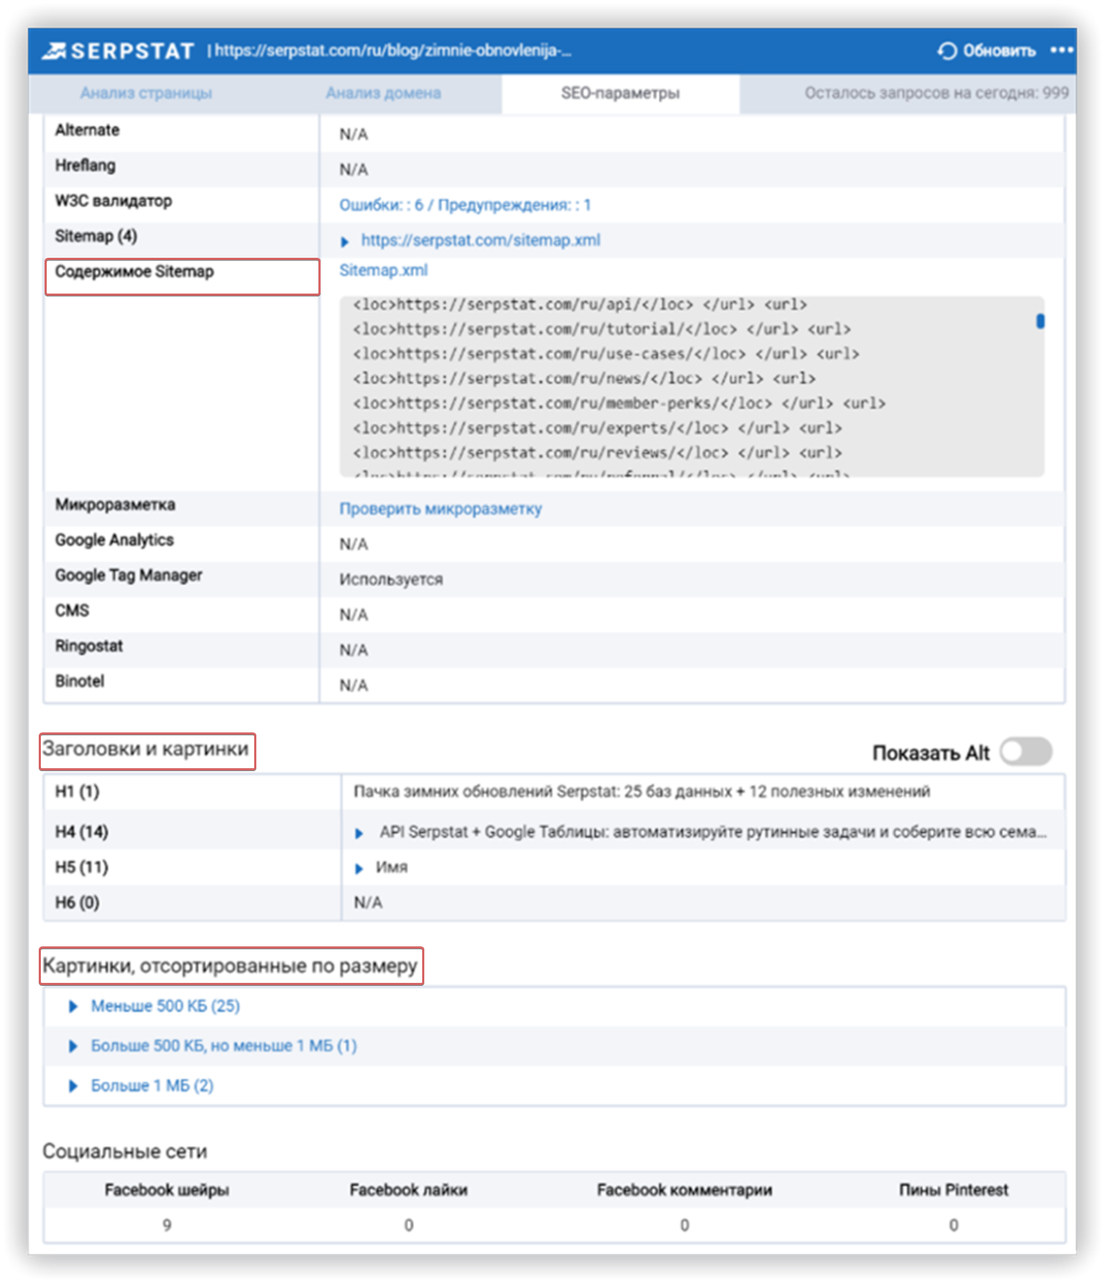Screen dimensions: 1105x1283
Task: Click the Facebook шейры count 9
Action: coord(167,1225)
